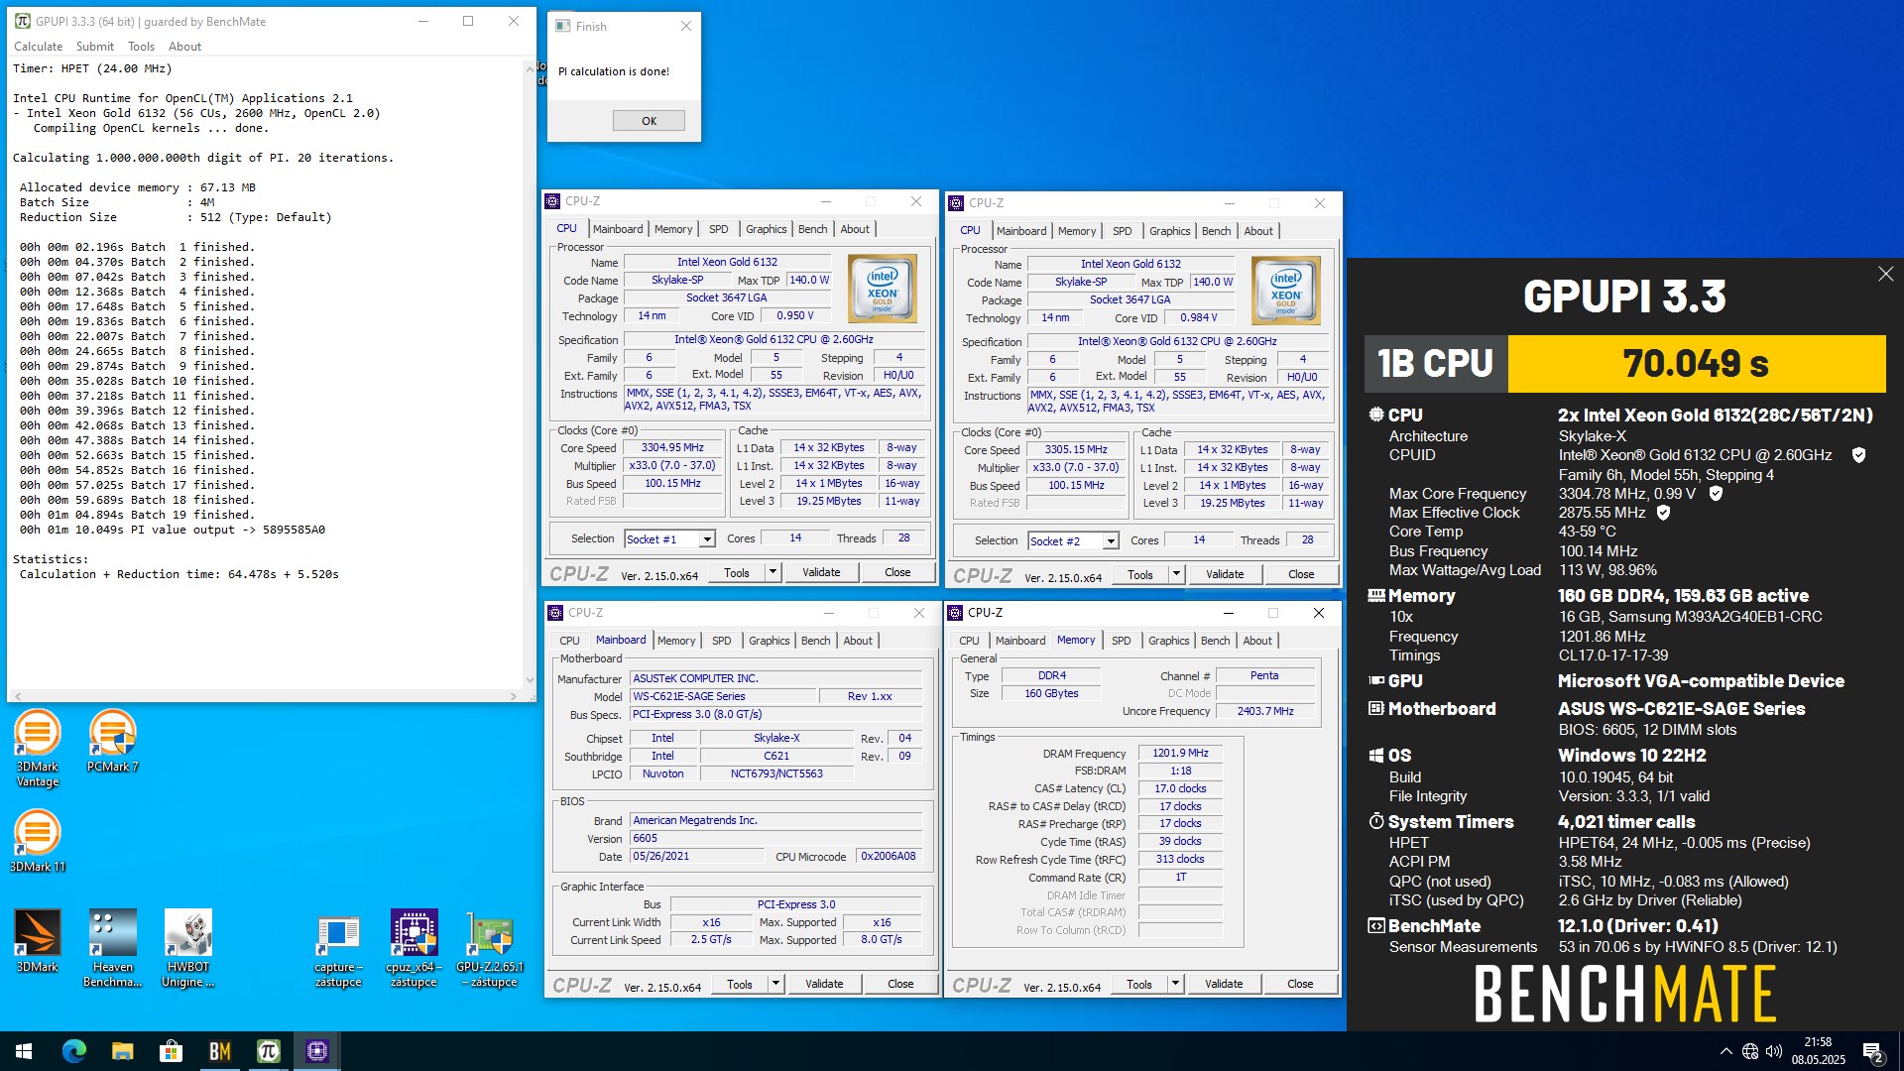The width and height of the screenshot is (1904, 1071).
Task: Open the GPU-Z 2.65.1 shortcut icon
Action: click(489, 950)
